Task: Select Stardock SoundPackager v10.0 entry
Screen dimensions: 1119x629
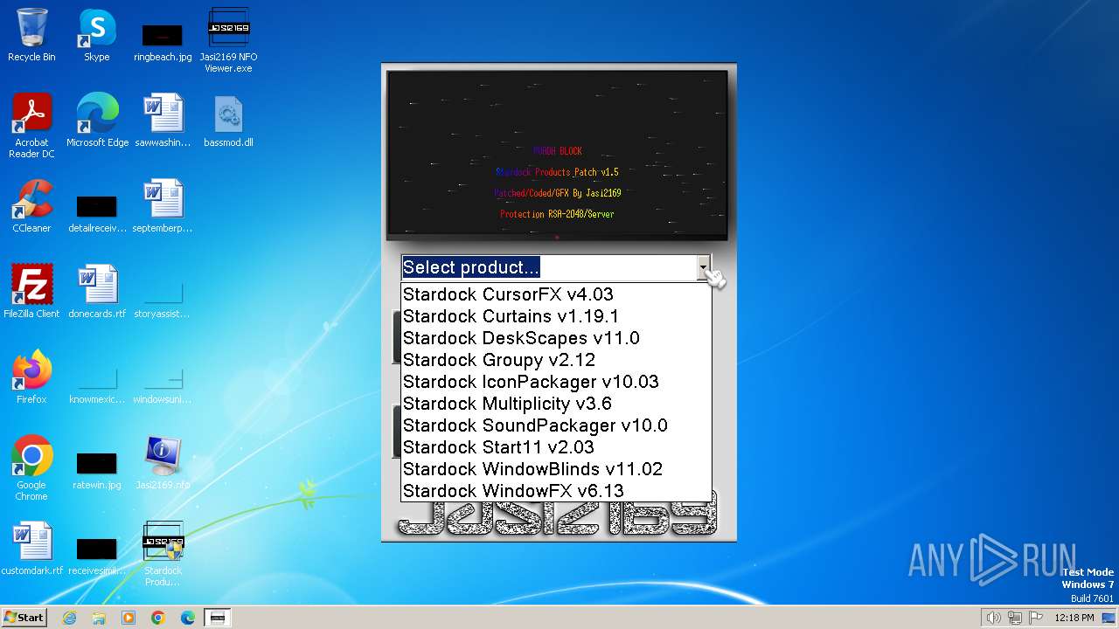Action: (x=556, y=425)
